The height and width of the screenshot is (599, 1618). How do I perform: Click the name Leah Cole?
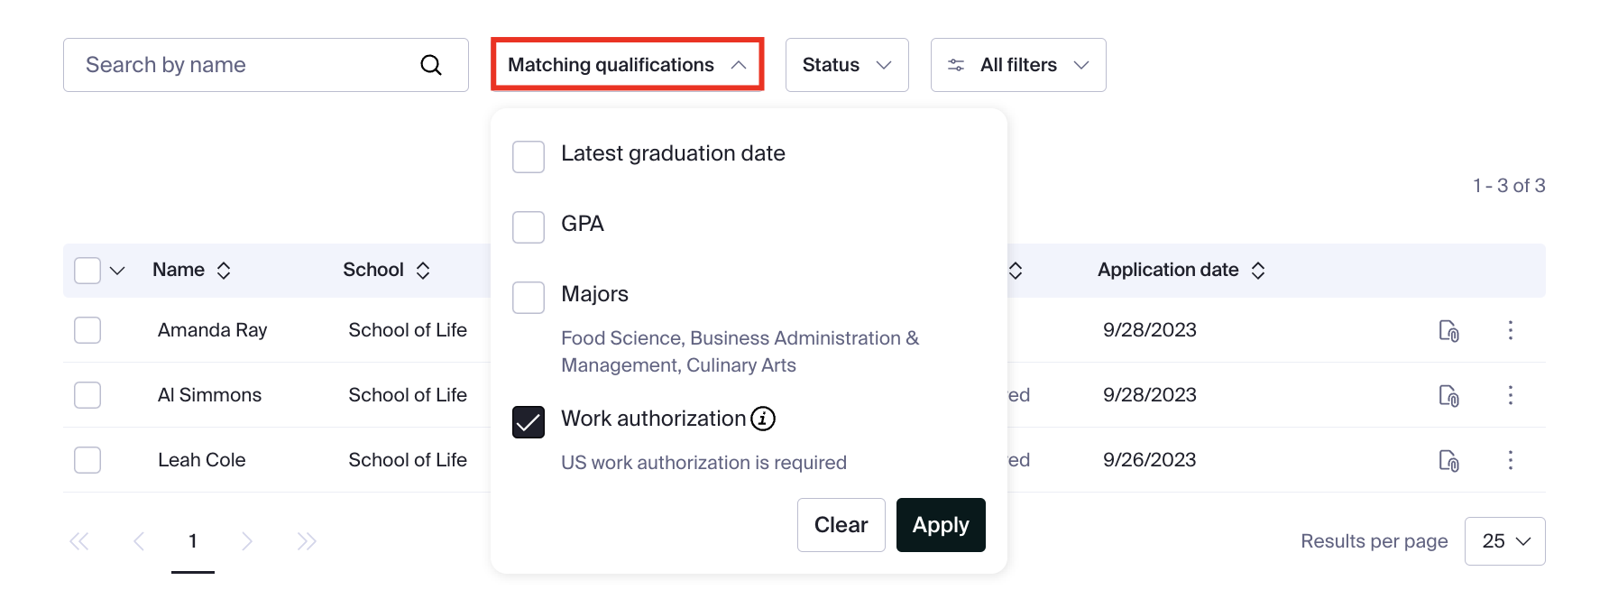(x=202, y=460)
